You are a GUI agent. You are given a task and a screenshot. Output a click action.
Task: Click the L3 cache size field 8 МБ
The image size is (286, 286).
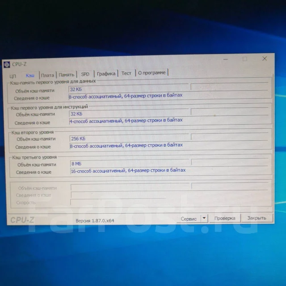coord(130,163)
